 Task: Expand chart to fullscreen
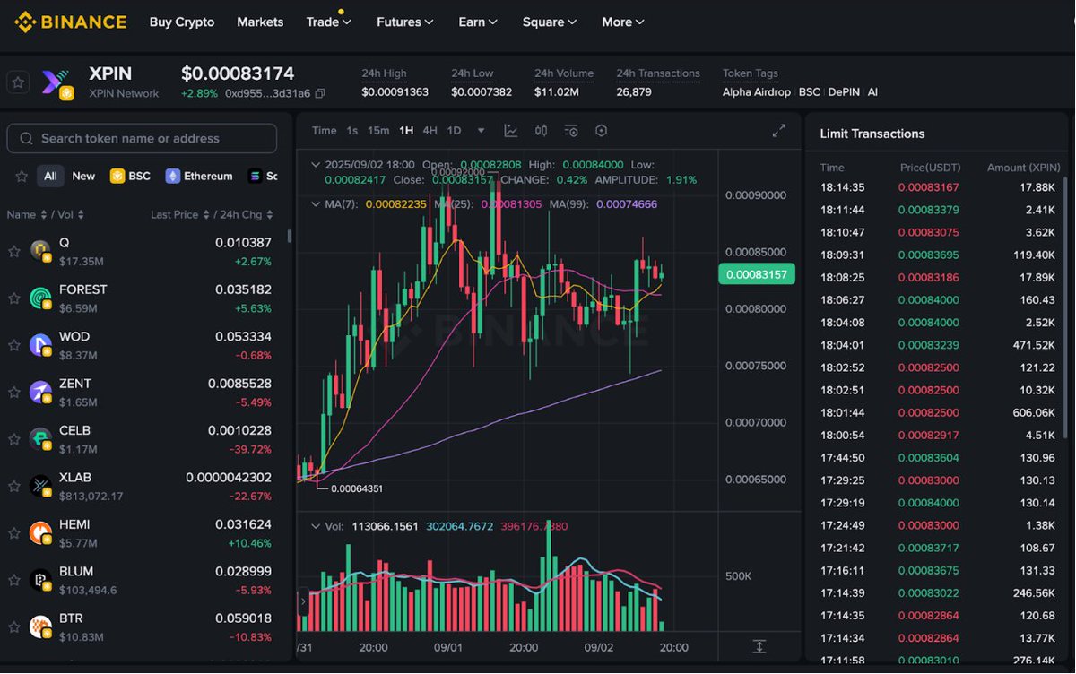[779, 131]
